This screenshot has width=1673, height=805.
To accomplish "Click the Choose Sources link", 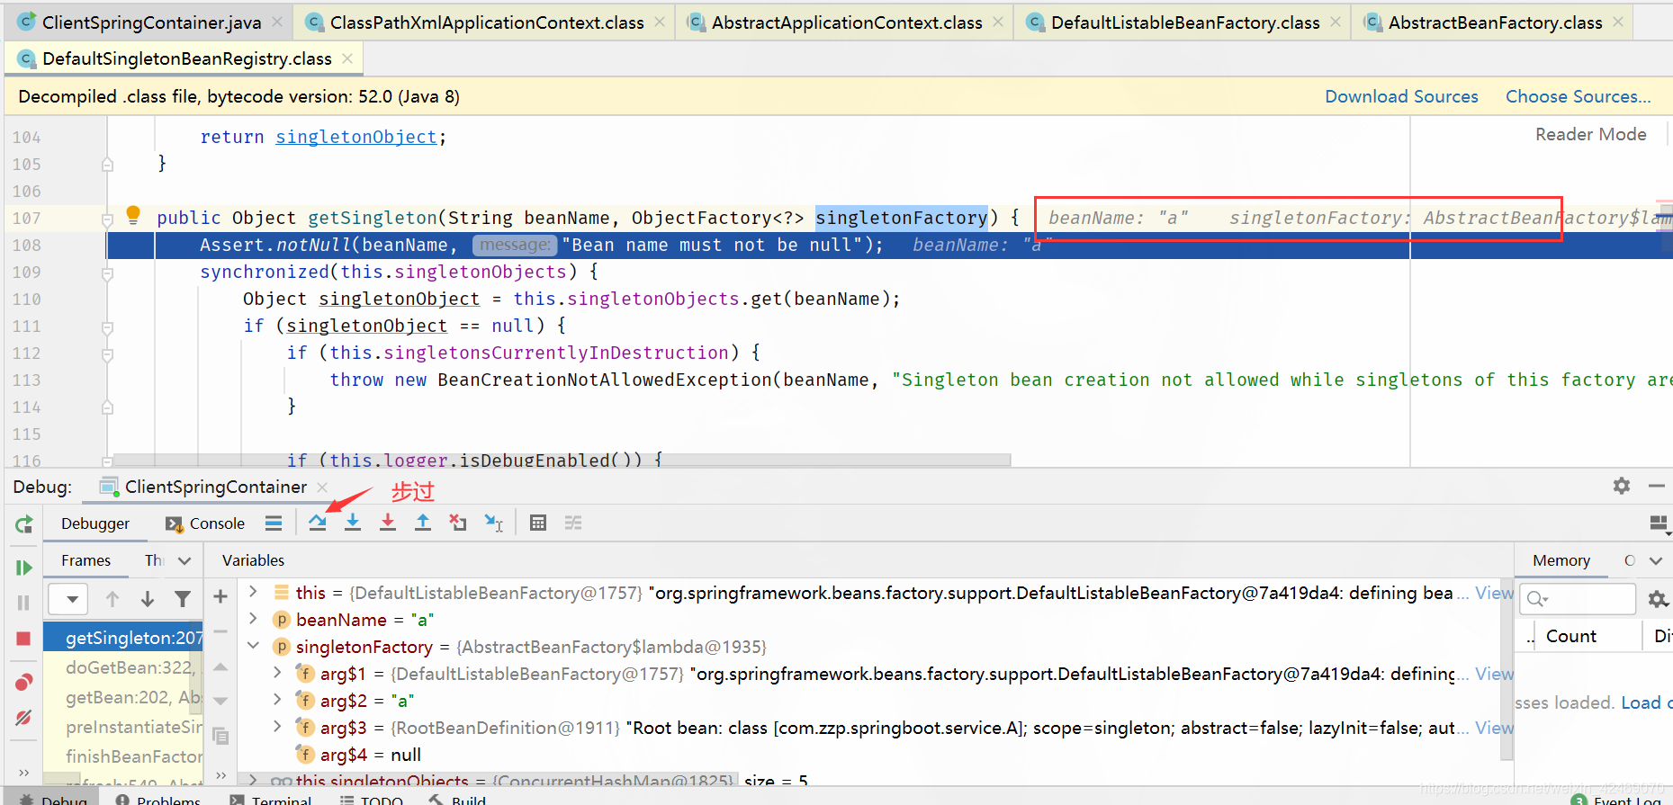I will (x=1579, y=96).
